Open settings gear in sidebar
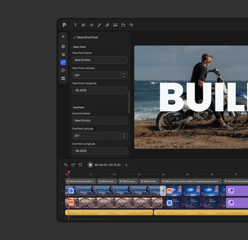 coord(63,46)
